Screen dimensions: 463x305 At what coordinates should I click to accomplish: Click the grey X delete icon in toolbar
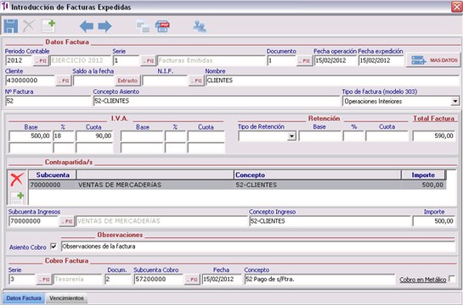pos(29,26)
